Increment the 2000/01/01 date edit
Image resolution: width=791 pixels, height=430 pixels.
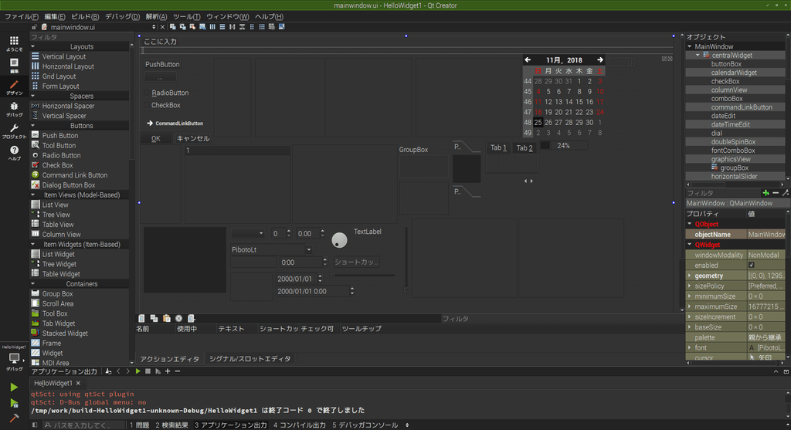[320, 276]
